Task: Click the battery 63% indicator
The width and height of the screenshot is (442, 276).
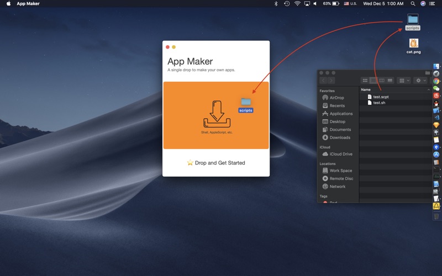Action: click(x=331, y=4)
